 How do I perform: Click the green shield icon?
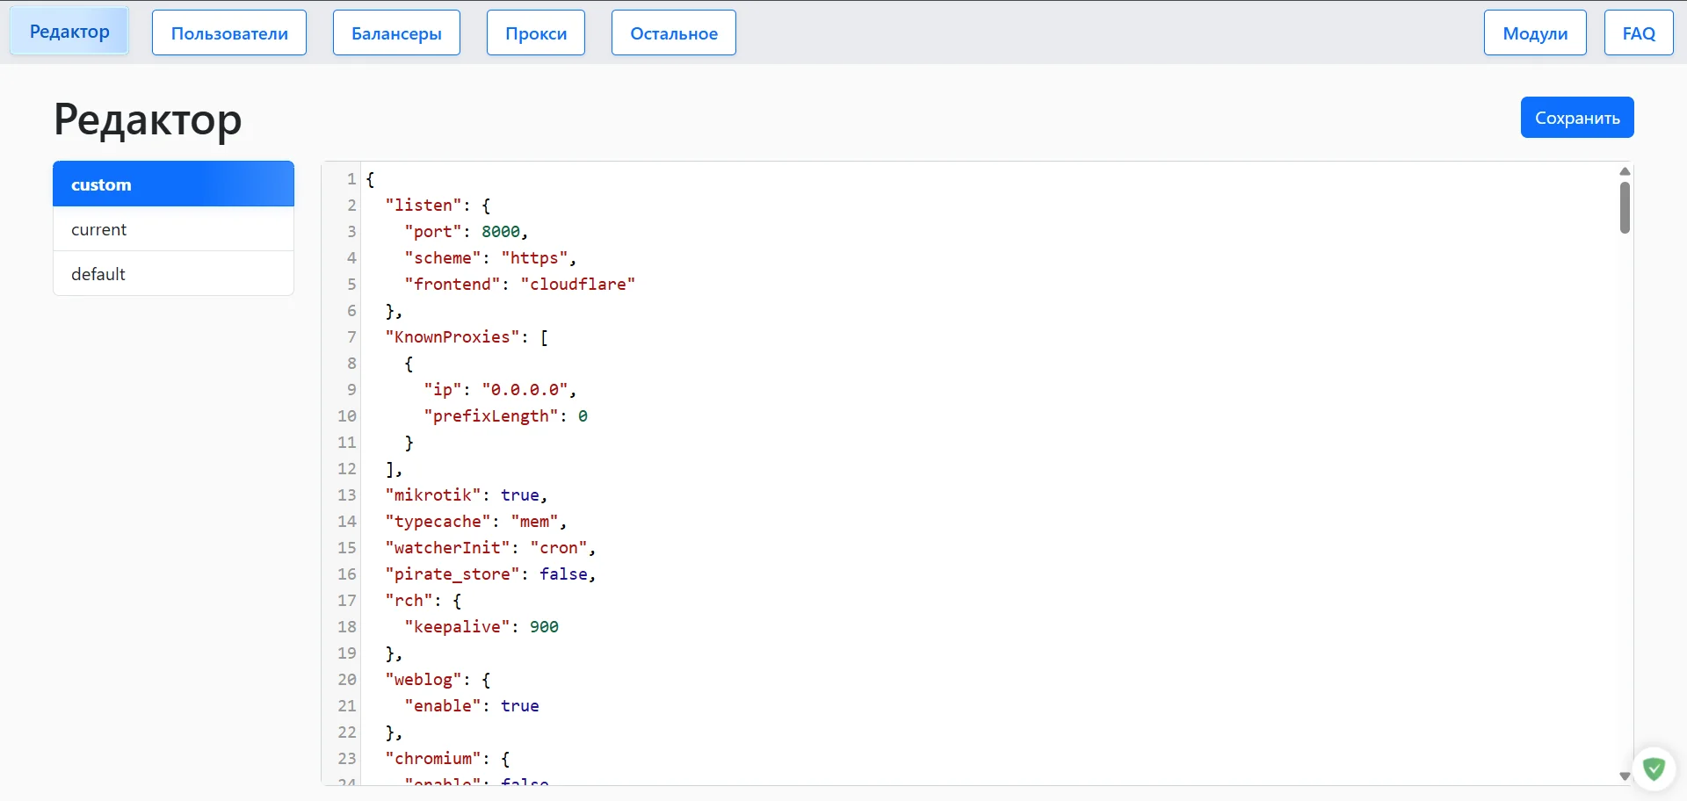pyautogui.click(x=1654, y=769)
